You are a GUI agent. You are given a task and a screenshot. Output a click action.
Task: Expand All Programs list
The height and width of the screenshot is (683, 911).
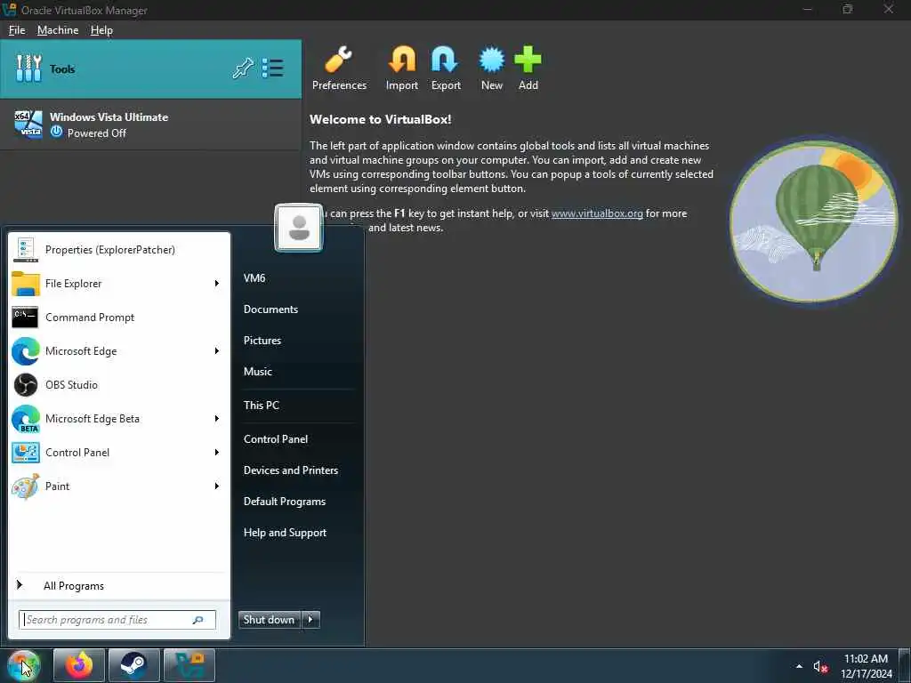click(119, 585)
